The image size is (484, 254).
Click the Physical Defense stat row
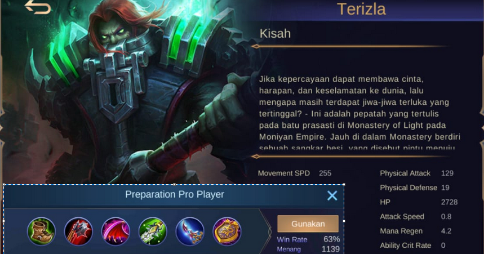[415, 188]
